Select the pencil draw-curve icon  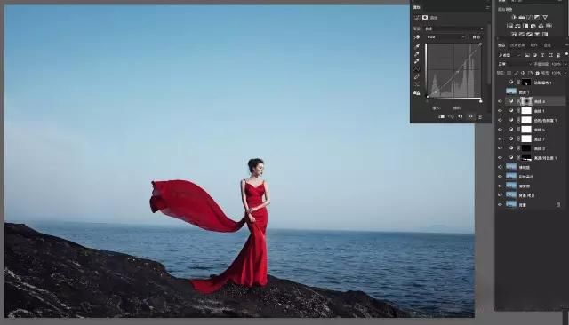417,76
